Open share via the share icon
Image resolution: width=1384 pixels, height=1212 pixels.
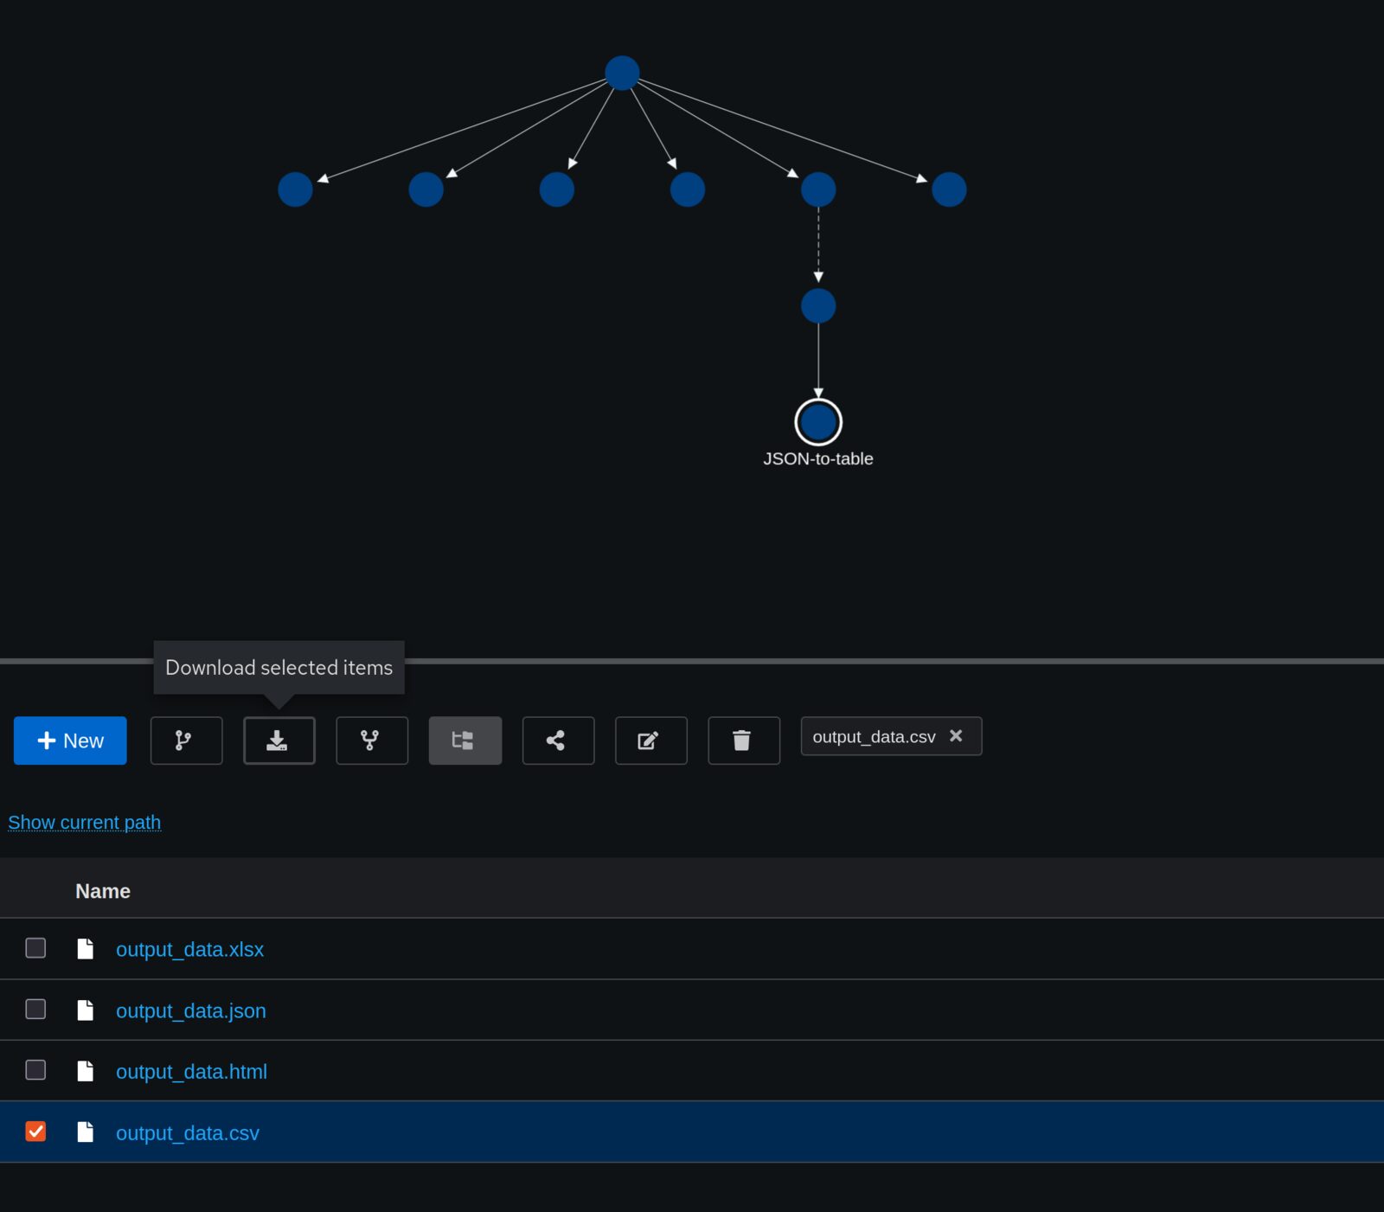click(x=558, y=741)
